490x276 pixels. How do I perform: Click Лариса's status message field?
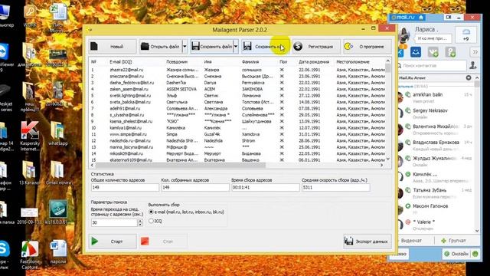(433, 38)
